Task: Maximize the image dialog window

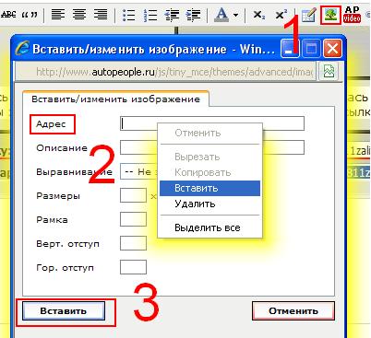Action: click(x=311, y=49)
